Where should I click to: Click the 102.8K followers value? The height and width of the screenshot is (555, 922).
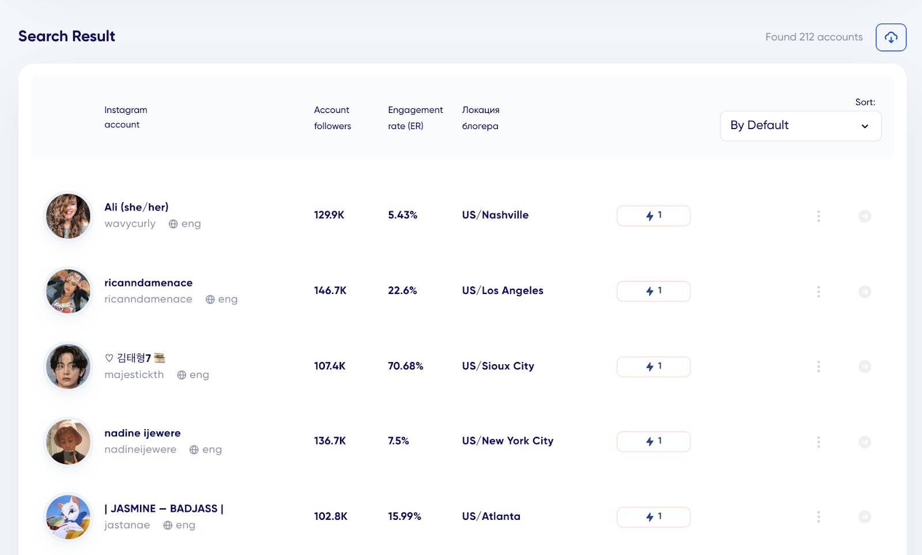point(331,516)
